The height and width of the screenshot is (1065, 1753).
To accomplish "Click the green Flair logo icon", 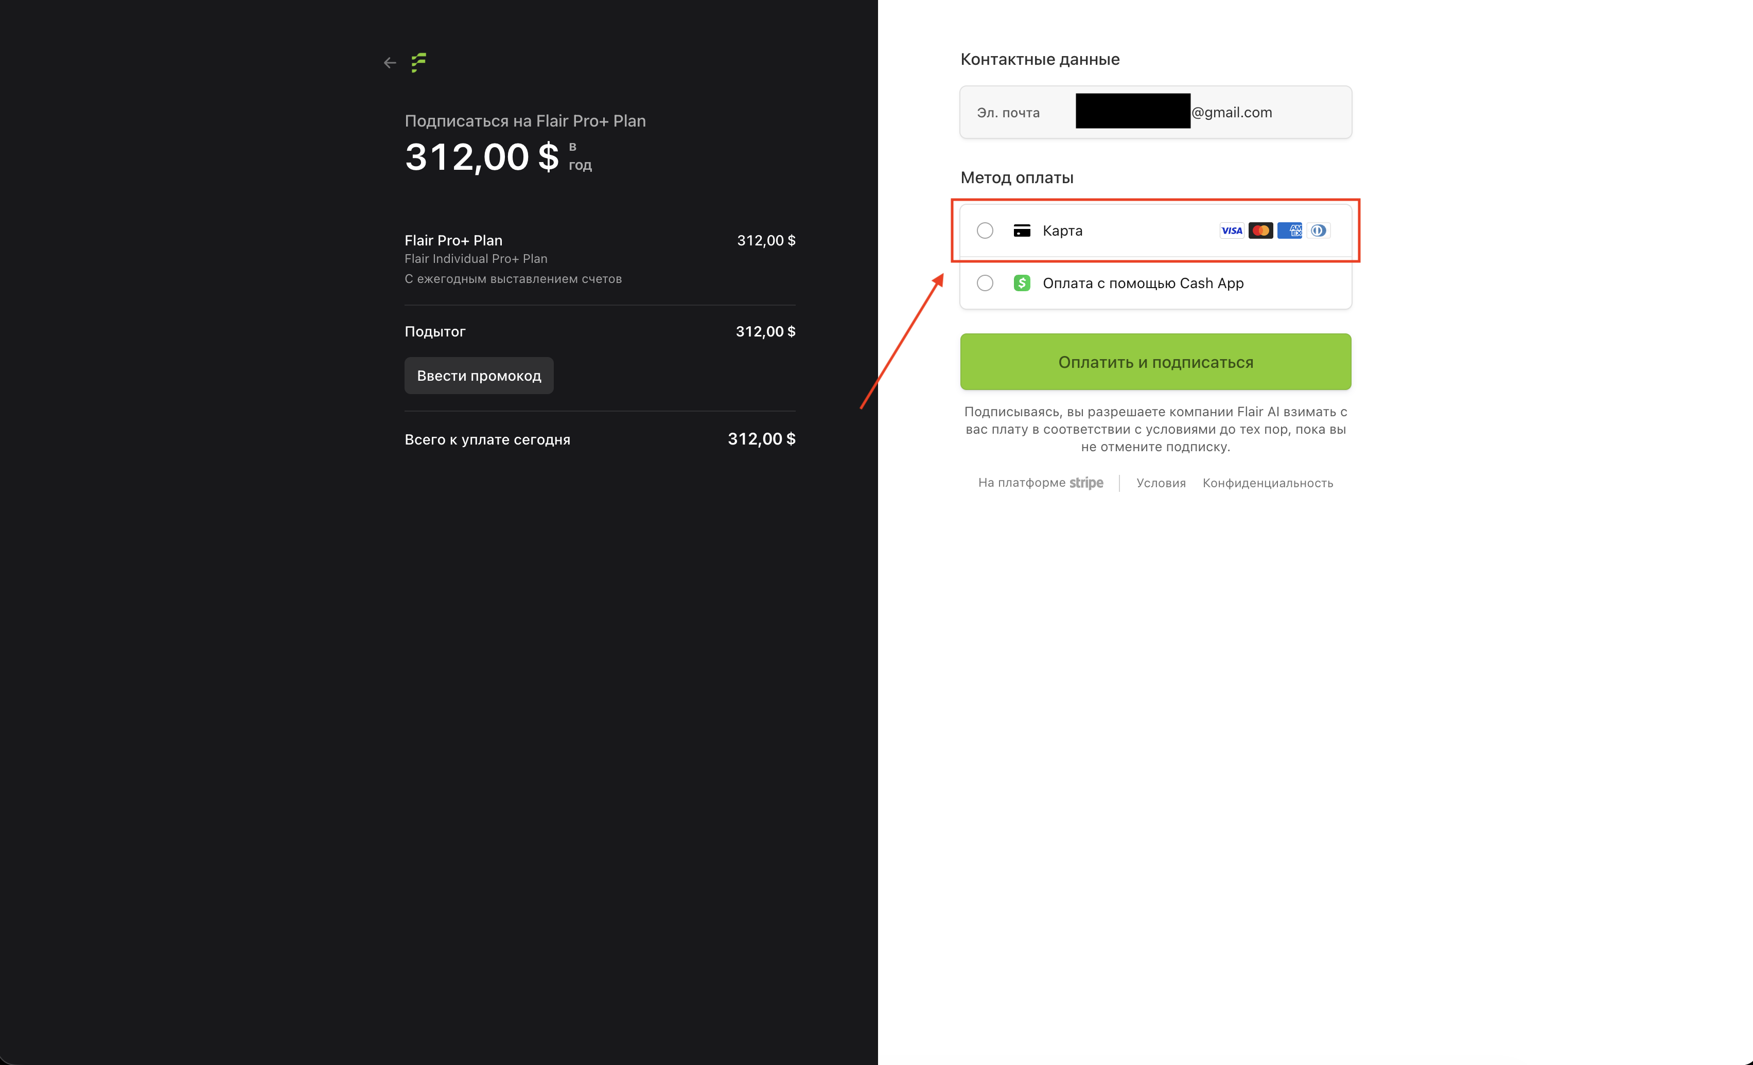I will click(419, 63).
